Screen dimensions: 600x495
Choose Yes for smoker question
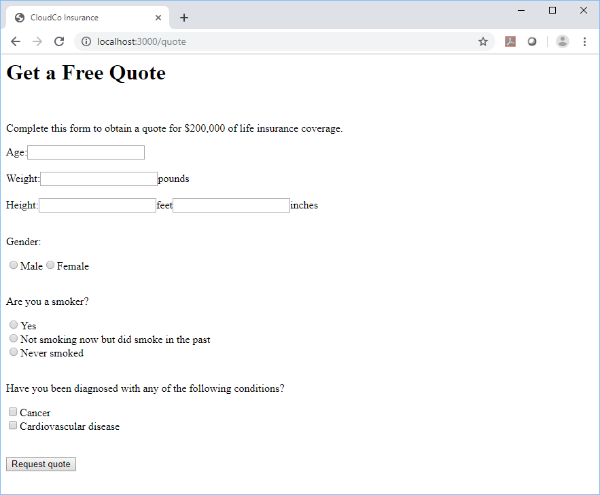(x=14, y=325)
